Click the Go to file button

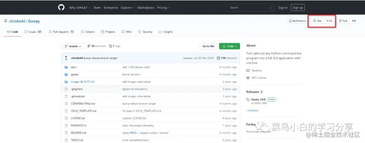pyautogui.click(x=208, y=46)
